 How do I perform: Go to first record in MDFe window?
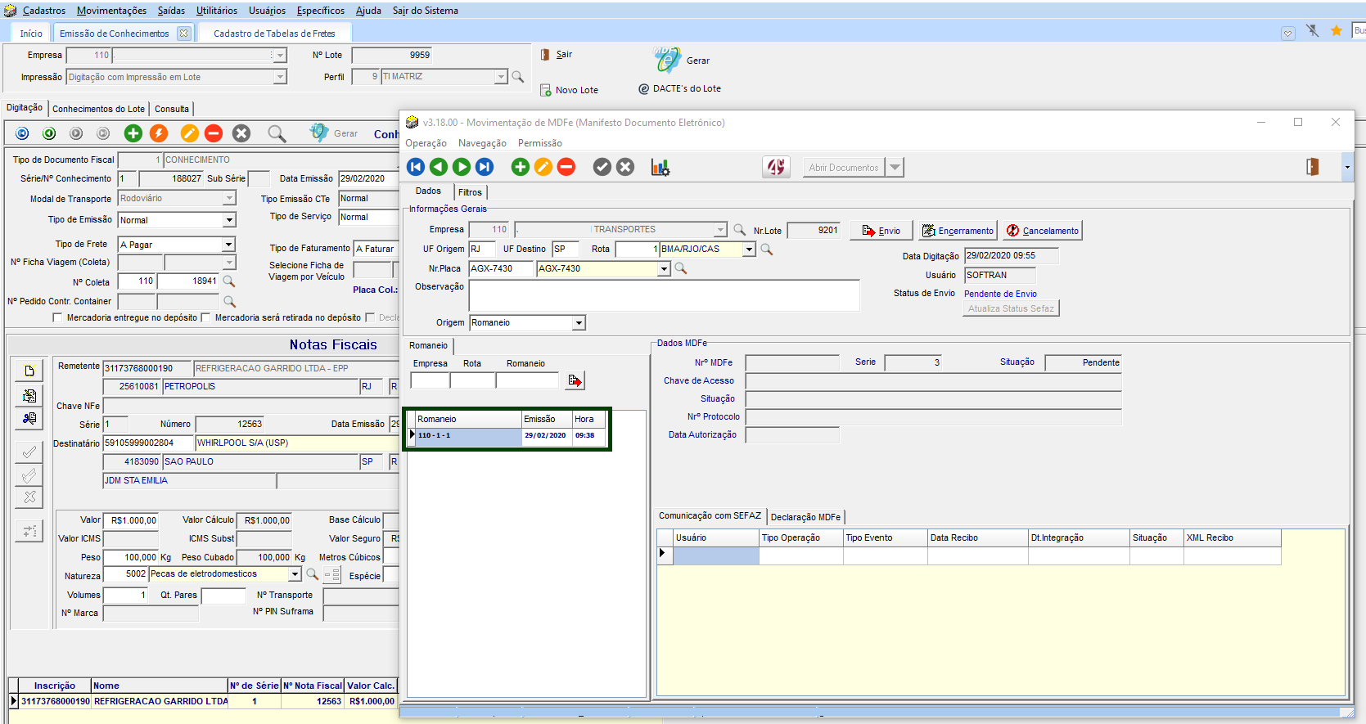pos(416,167)
